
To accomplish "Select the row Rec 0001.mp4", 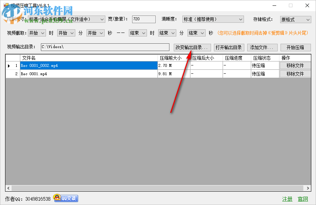I will [89, 74].
